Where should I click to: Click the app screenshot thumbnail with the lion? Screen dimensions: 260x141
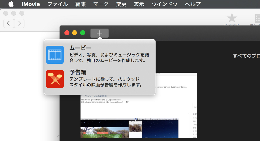tap(136, 128)
